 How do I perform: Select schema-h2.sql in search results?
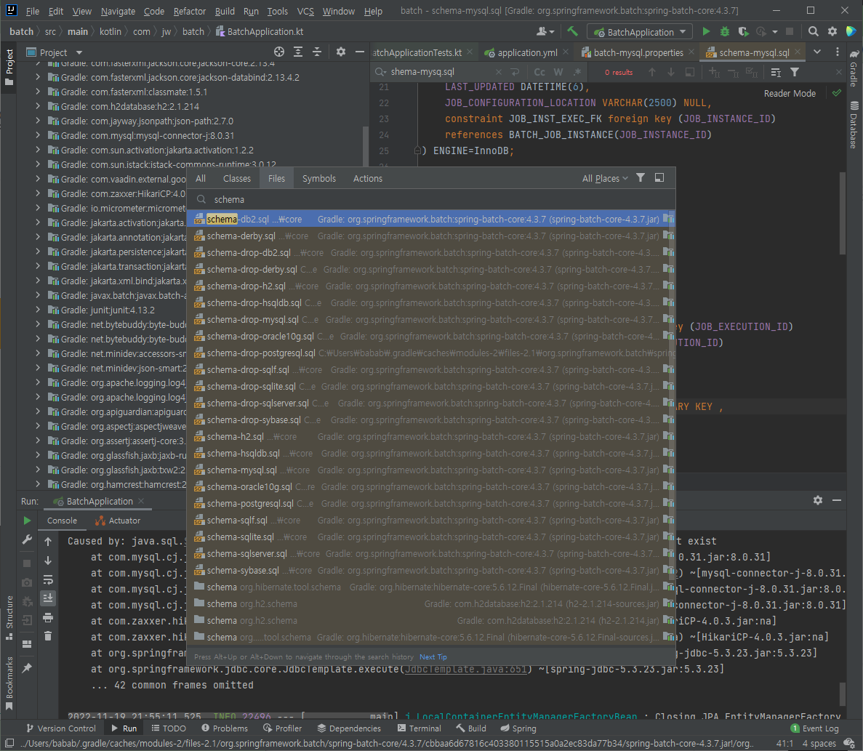[x=431, y=436]
